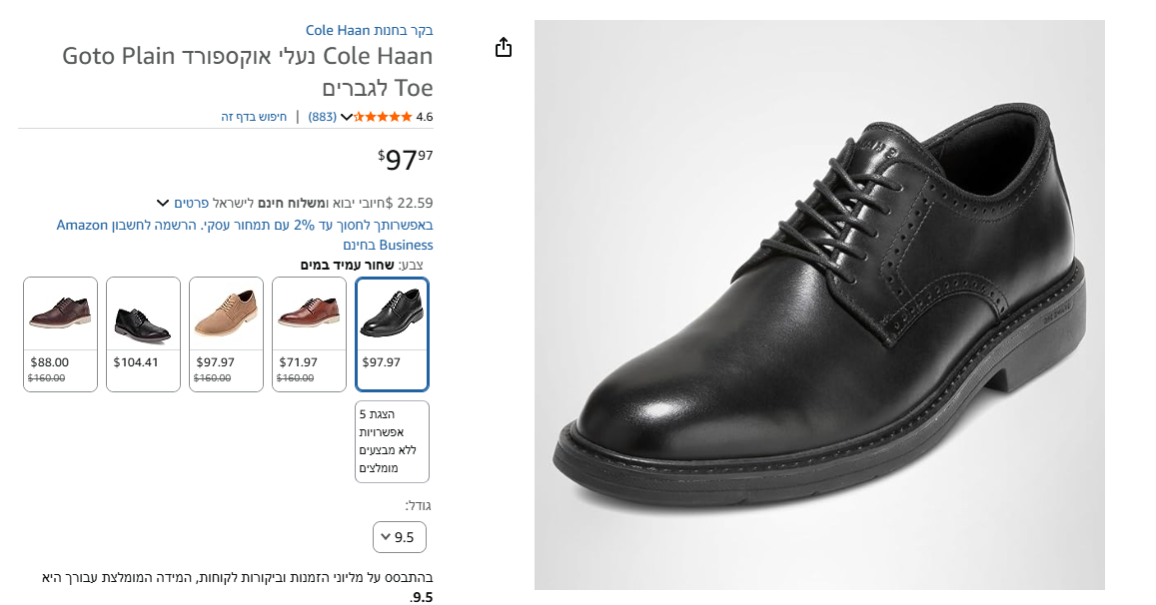Select the tan suede swatch priced $97.97
The image size is (1156, 605).
point(226,333)
